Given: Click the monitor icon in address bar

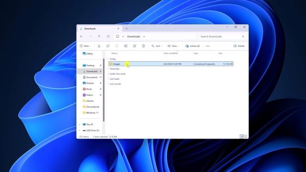Looking at the screenshot, I should click(x=118, y=36).
